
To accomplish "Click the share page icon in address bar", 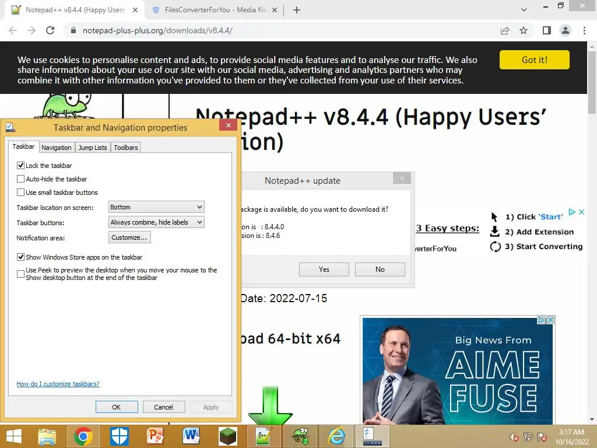I will pos(505,30).
